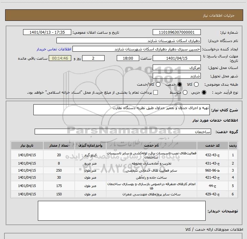Click the گروه خدمت field ساختمان
Viewport: 247px width, 239px height.
123,132
